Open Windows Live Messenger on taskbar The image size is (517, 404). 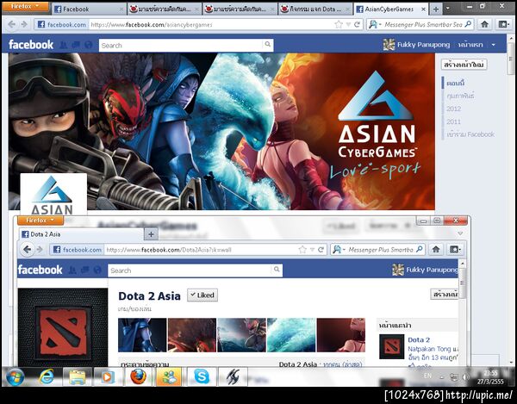pyautogui.click(x=169, y=376)
